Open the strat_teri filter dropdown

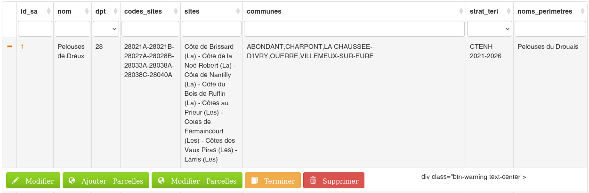(x=489, y=29)
